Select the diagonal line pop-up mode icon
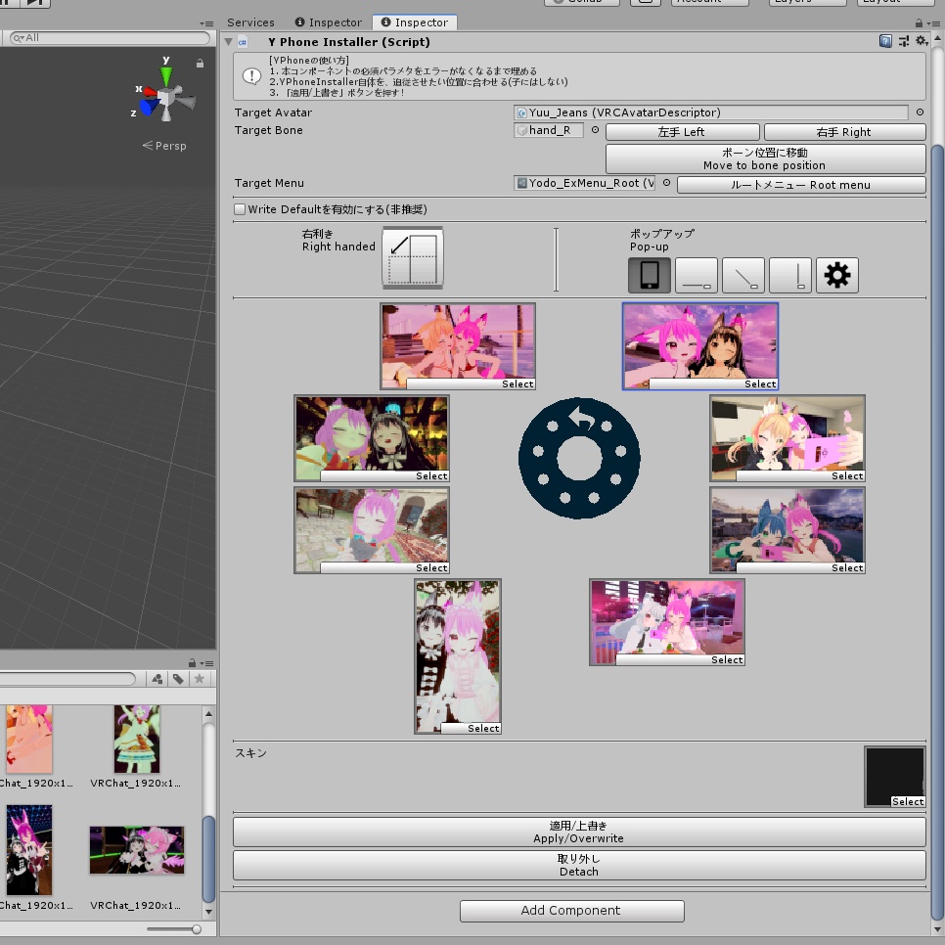Image resolution: width=945 pixels, height=945 pixels. click(x=743, y=276)
